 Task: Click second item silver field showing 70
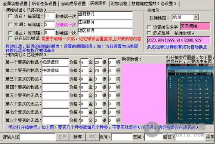98,70
